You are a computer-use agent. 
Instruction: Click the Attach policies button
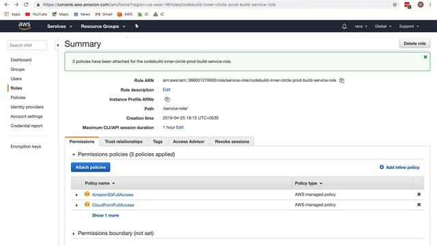coord(90,167)
